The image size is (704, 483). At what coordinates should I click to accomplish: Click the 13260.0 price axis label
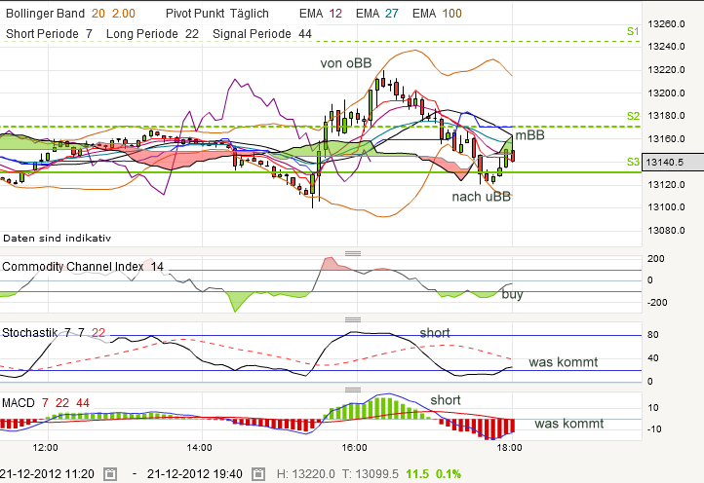[666, 23]
